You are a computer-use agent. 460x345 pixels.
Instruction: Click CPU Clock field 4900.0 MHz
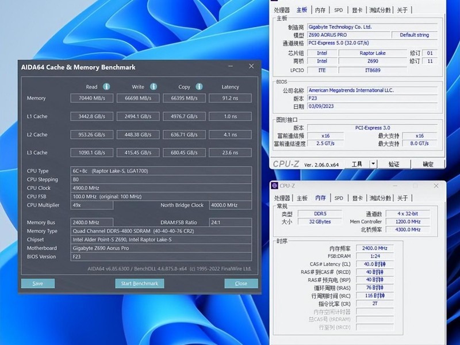[161, 188]
